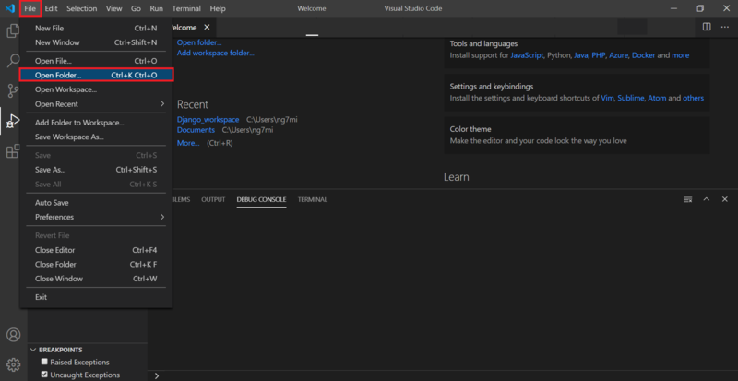Click the Docker tools link

coord(643,55)
